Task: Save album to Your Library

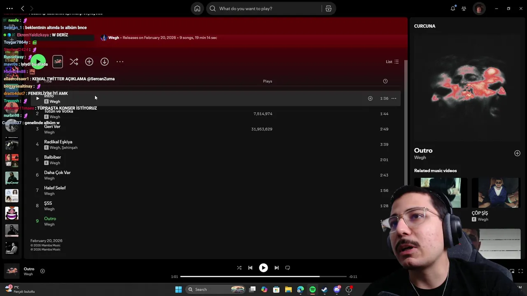Action: [x=89, y=62]
